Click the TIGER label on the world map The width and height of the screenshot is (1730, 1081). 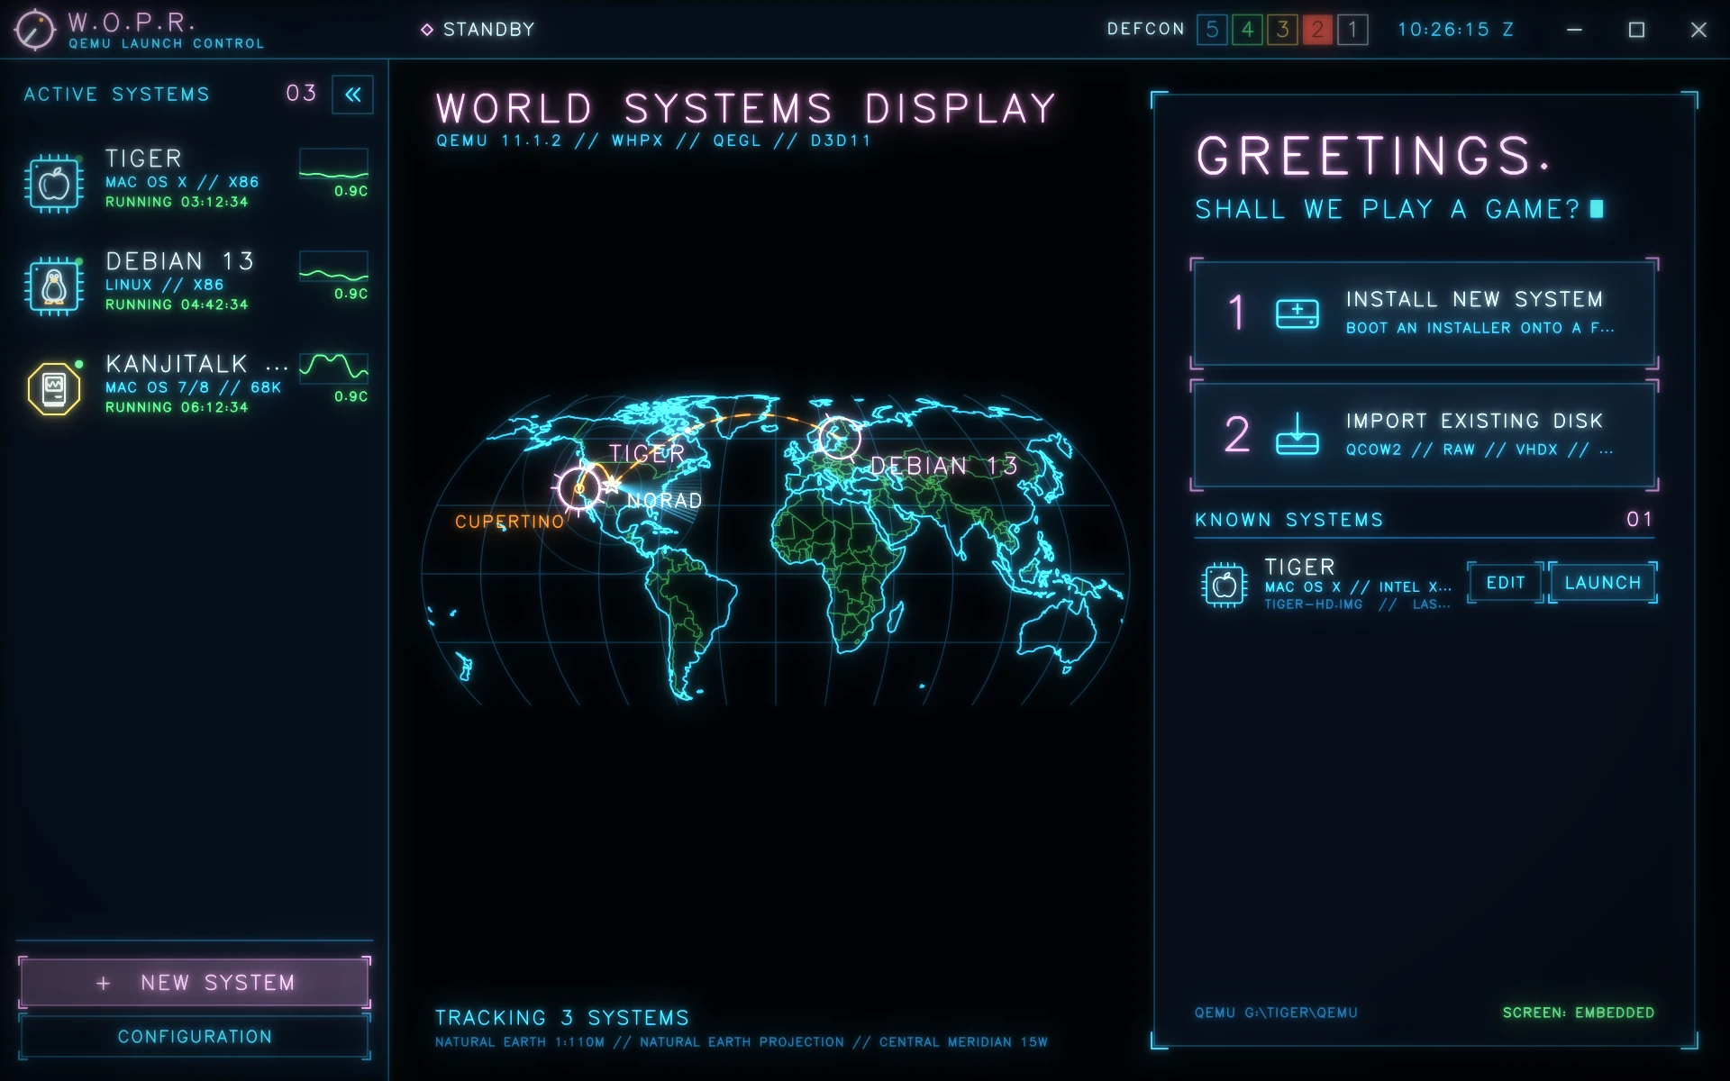647,453
